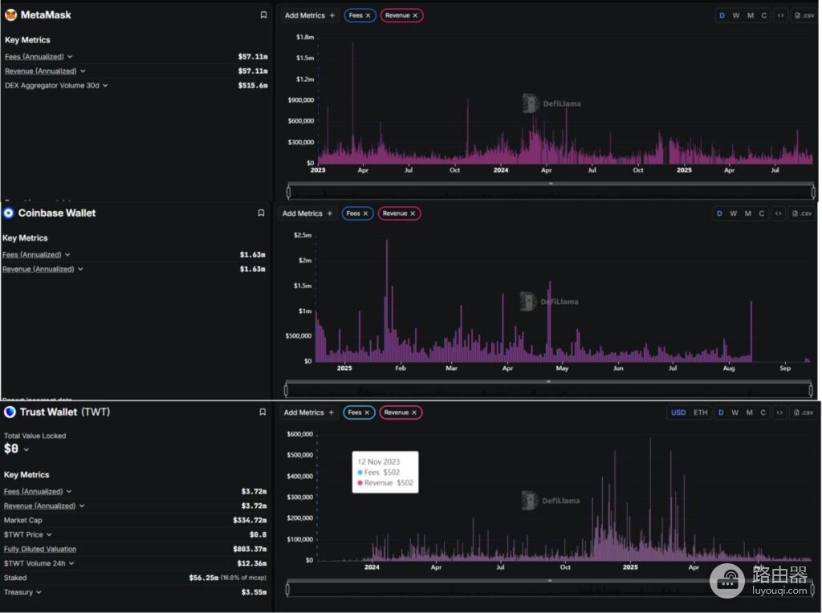Open embed code icon on MetaMask chart
The height and width of the screenshot is (613, 822).
tap(780, 15)
